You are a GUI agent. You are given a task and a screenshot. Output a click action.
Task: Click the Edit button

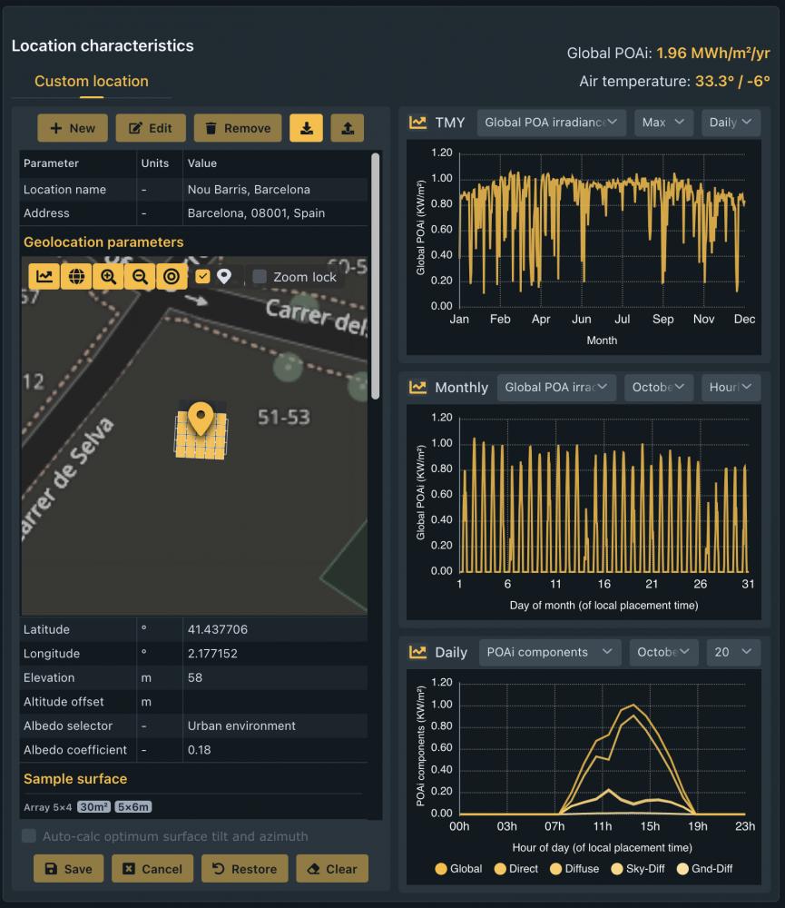click(x=151, y=128)
